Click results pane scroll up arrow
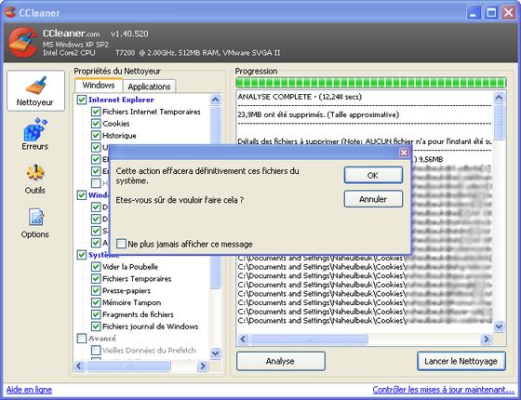Image resolution: width=521 pixels, height=400 pixels. [499, 98]
